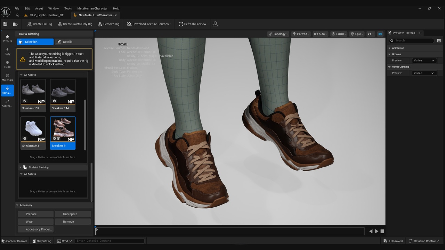This screenshot has width=445, height=250.
Task: Click Create Joints Only Rig toolbar button
Action: tap(75, 24)
